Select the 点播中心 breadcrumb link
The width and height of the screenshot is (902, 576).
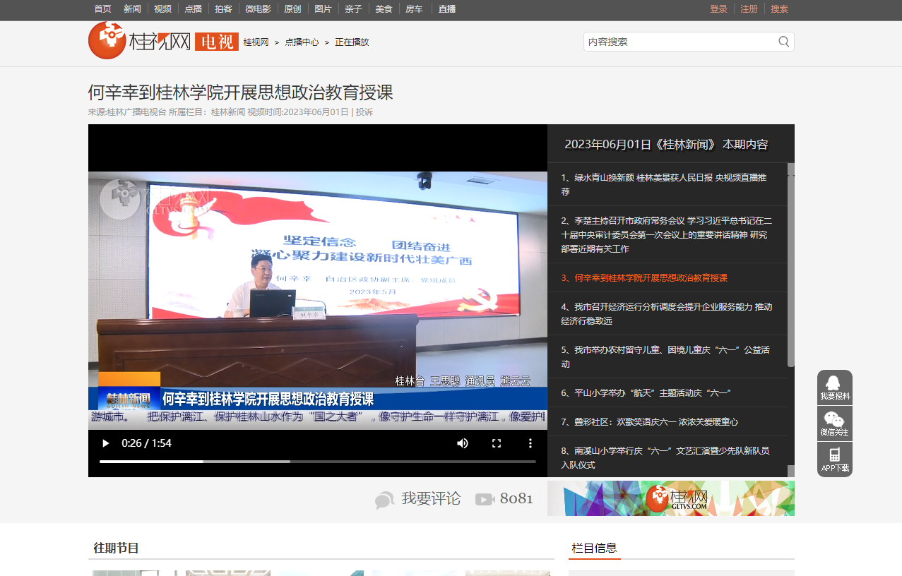pos(302,42)
